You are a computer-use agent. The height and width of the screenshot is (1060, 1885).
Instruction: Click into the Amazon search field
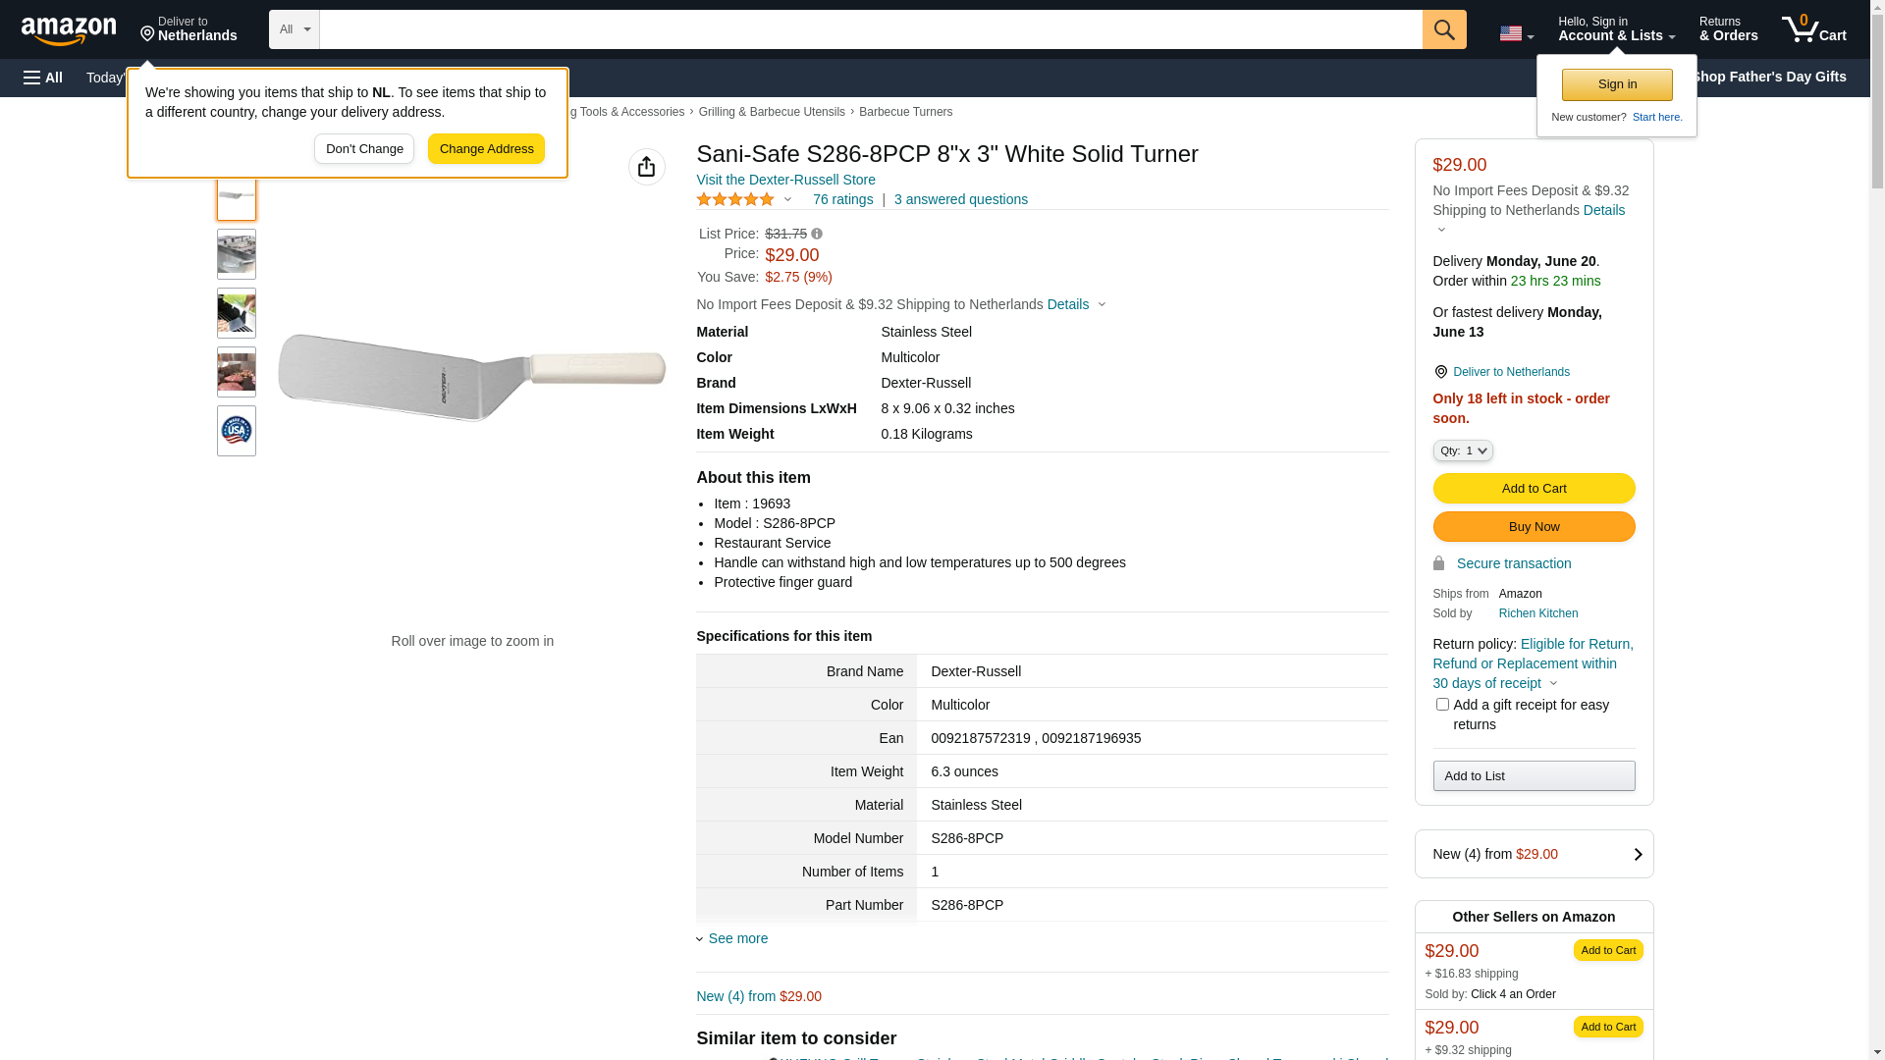point(870,29)
